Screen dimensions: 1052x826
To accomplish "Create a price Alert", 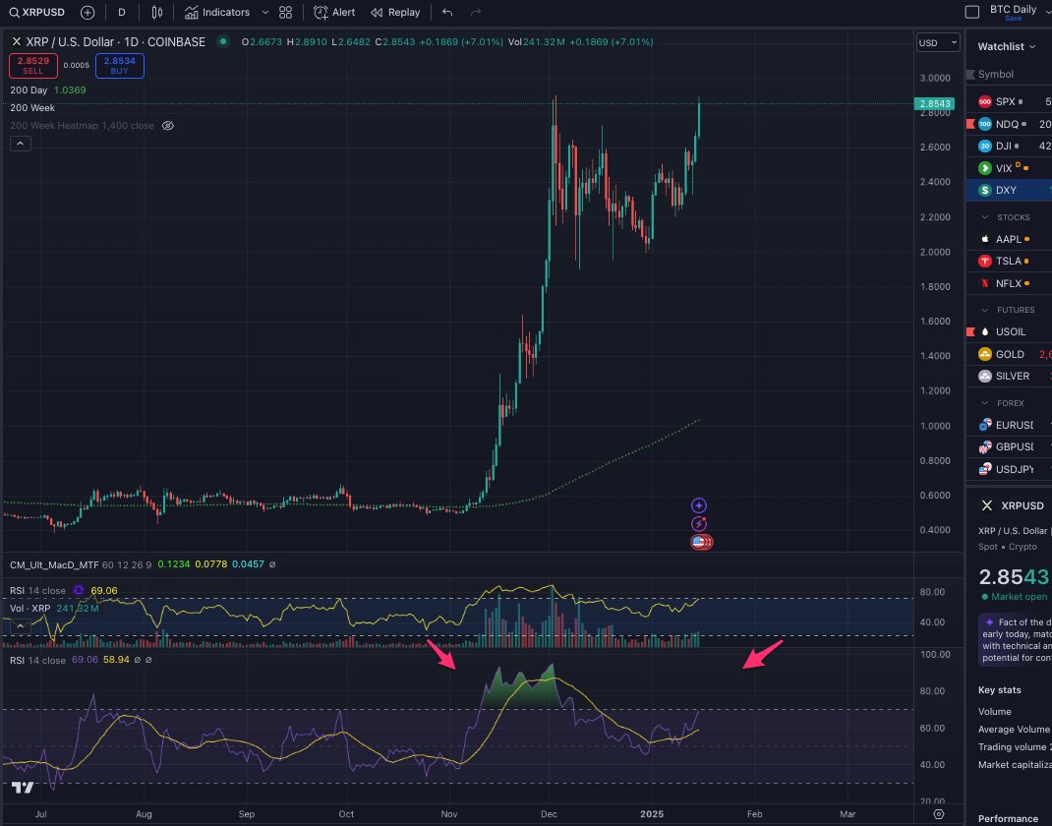I will (x=334, y=12).
